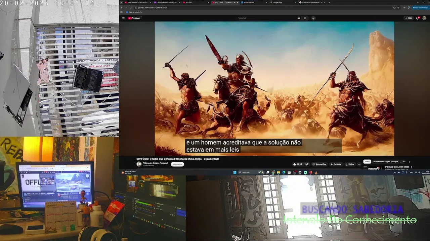Go to the YouTube Premium home logo

[x=134, y=18]
